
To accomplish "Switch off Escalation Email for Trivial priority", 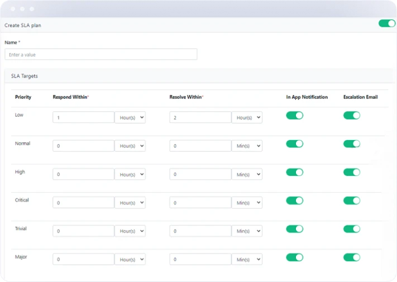I will pos(352,229).
